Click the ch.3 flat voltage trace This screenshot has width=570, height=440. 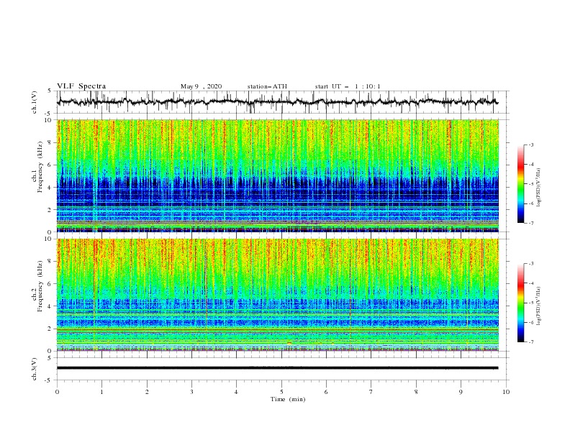point(277,368)
